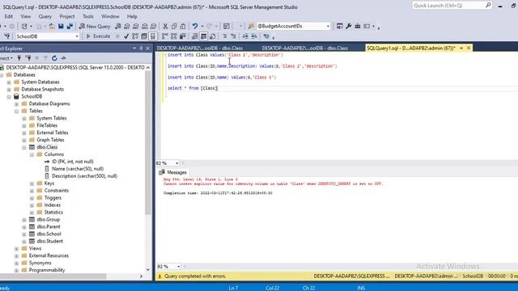The width and height of the screenshot is (518, 291).
Task: Toggle Object Explorer auto-hide pin
Action: [x=141, y=48]
